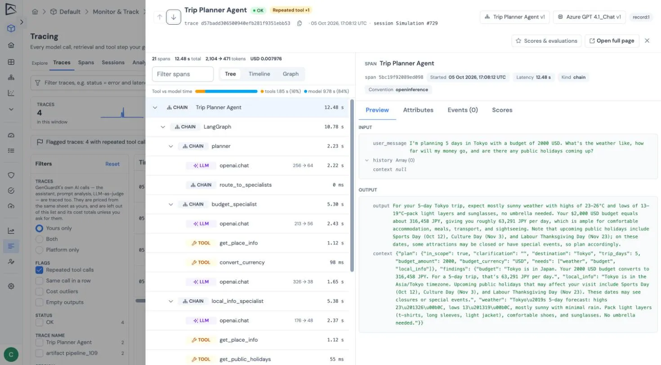Select the Both traces radio option
Screen dimensions: 661x365
[39, 239]
